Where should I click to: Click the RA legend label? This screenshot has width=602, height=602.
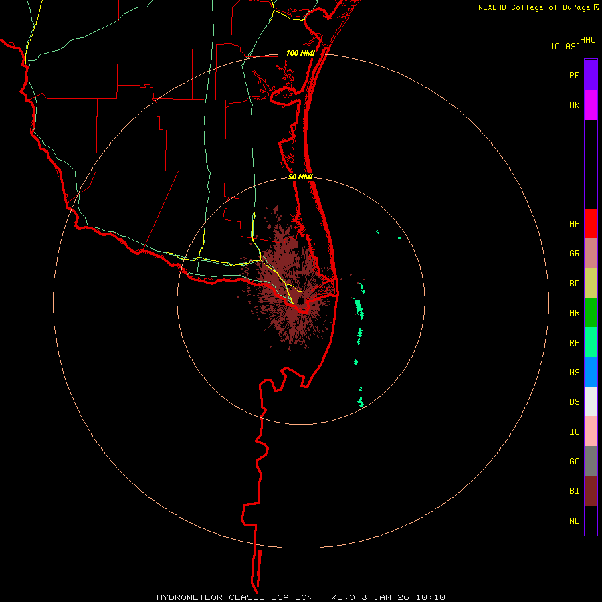[x=575, y=343]
